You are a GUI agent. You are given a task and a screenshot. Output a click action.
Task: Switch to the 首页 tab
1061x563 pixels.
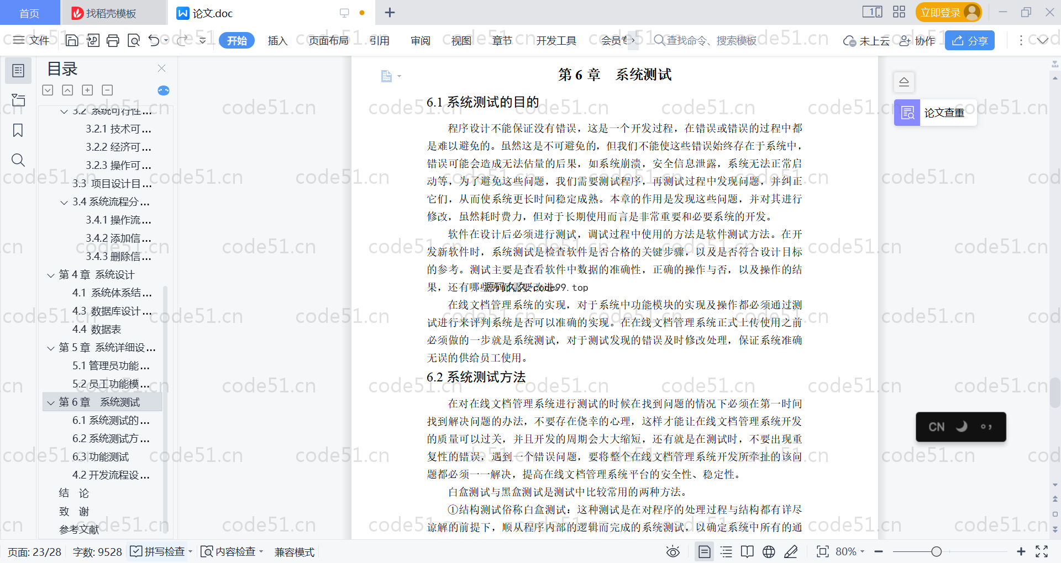[29, 13]
